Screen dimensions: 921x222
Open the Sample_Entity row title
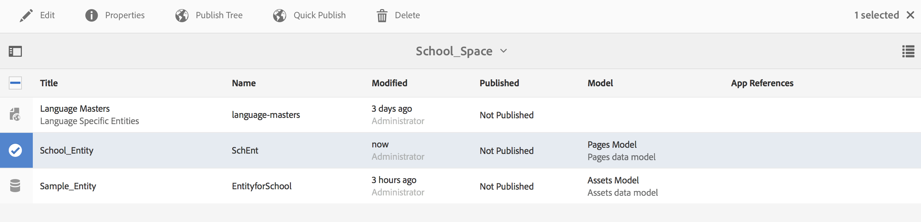point(68,186)
